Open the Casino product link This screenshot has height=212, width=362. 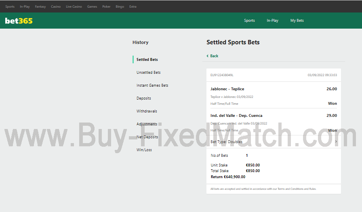56,6
